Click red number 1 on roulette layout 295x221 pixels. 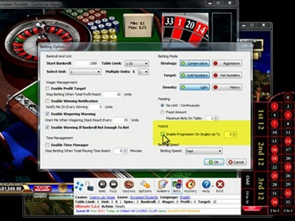pos(274,107)
